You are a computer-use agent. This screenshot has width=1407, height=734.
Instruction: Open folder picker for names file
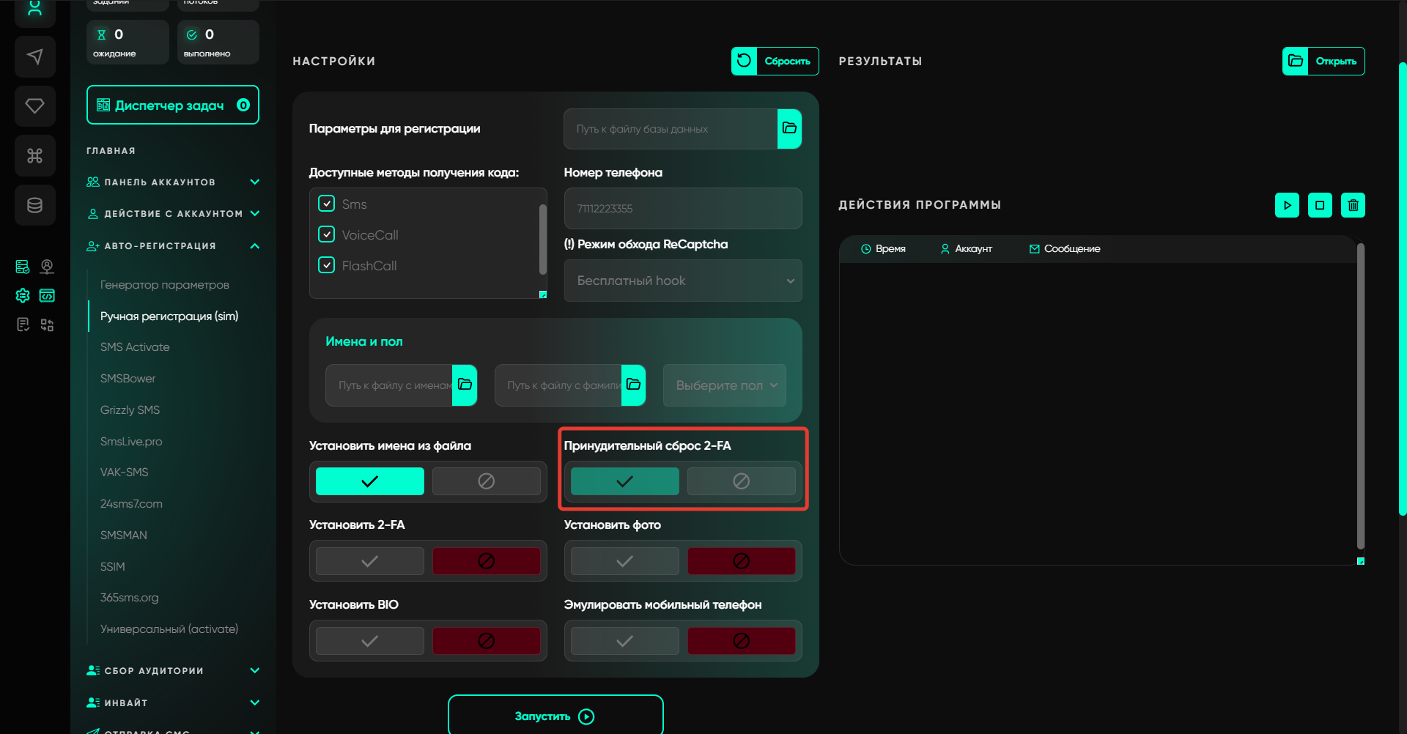(x=465, y=385)
